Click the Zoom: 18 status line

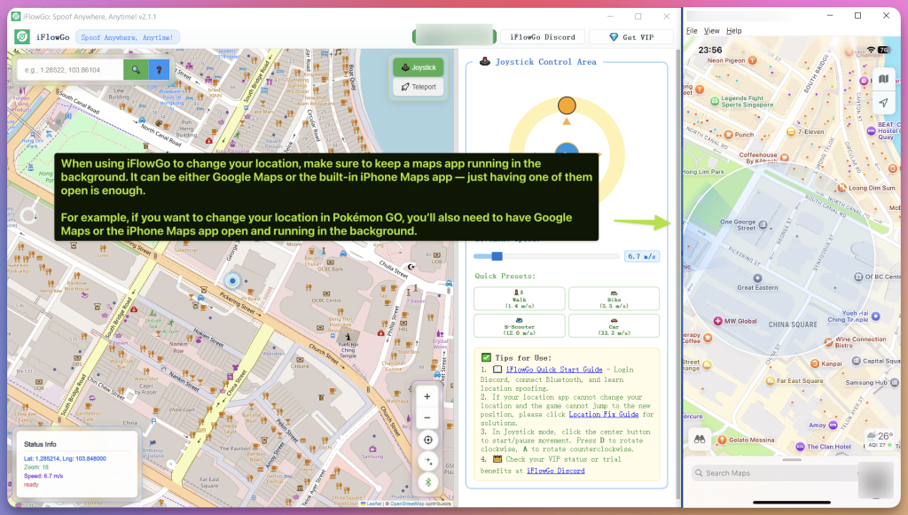35,467
